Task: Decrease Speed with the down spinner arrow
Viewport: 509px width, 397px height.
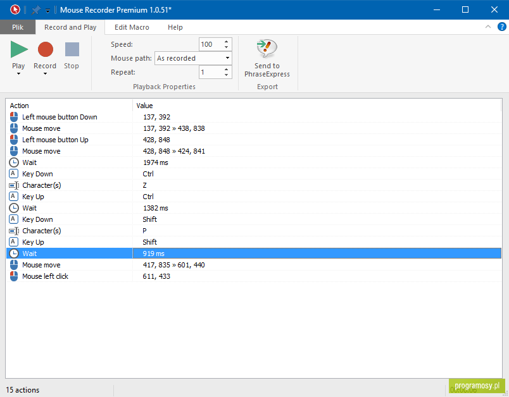Action: click(x=227, y=47)
